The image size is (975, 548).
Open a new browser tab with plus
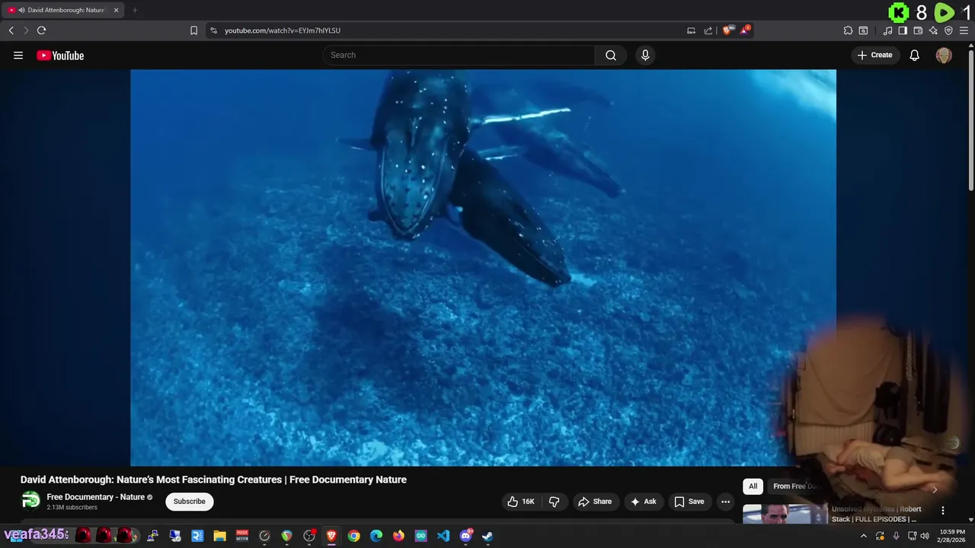(135, 10)
